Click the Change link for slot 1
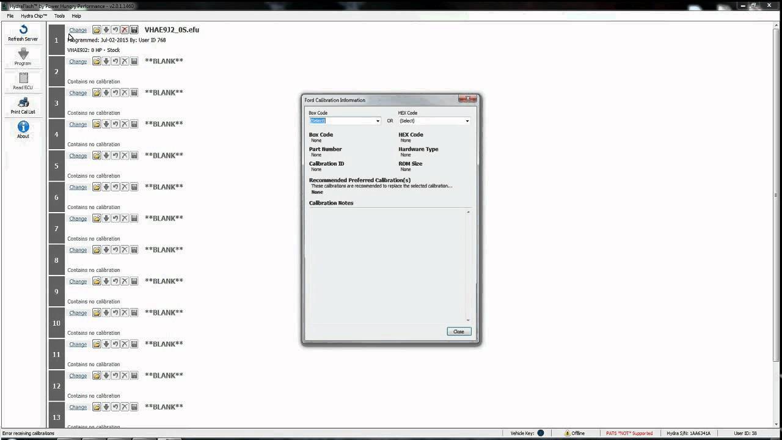The image size is (782, 440). pyautogui.click(x=78, y=30)
